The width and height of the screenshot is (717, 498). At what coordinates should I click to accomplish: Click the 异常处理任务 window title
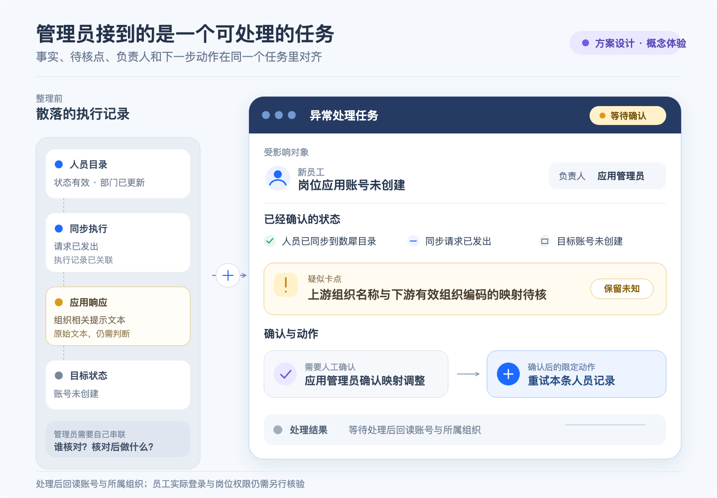pos(344,116)
